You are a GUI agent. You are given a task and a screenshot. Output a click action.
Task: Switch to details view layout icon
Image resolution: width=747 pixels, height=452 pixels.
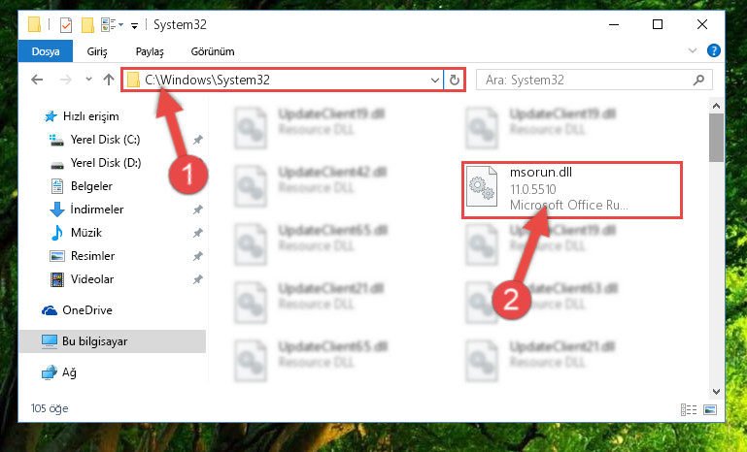tap(689, 409)
